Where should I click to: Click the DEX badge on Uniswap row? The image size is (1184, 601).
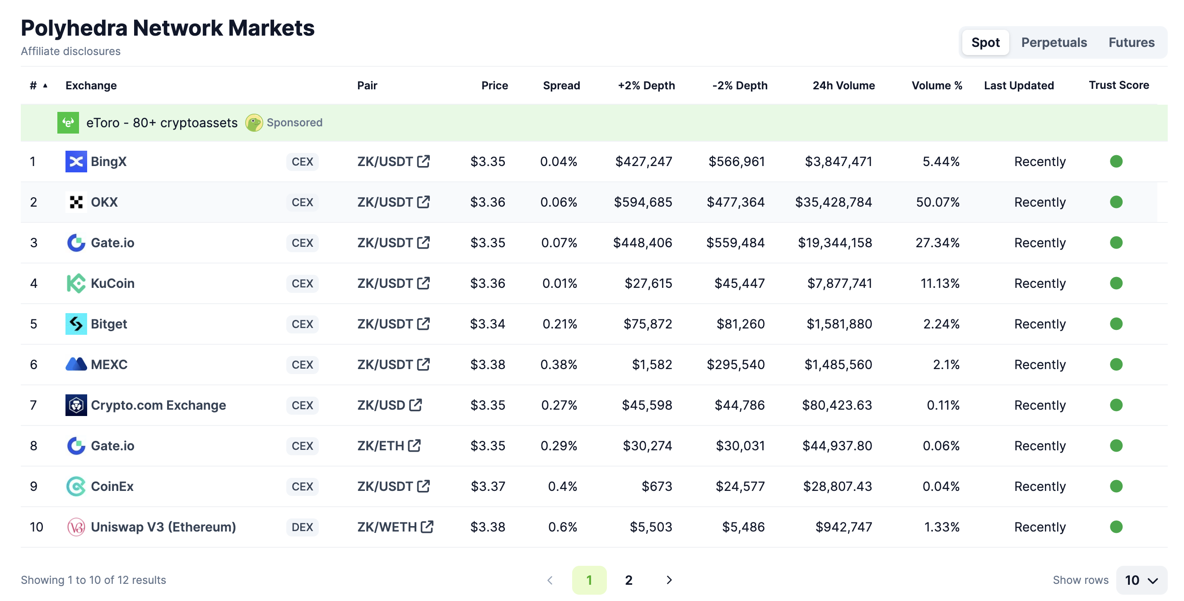tap(302, 527)
